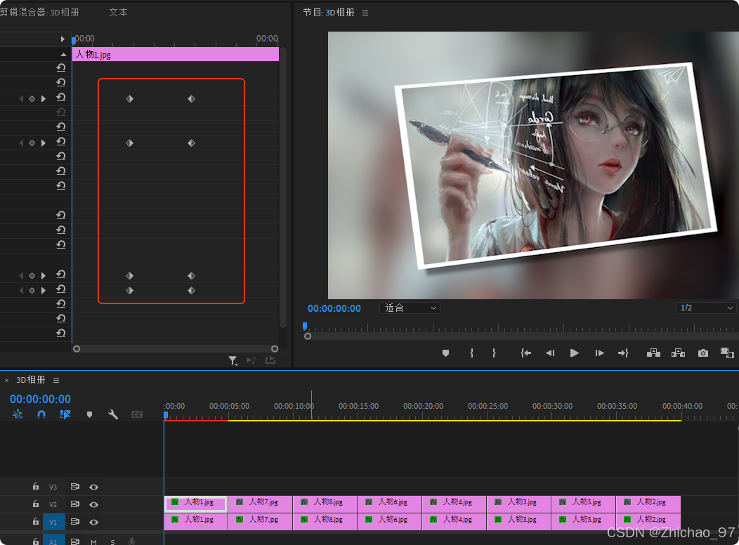Target the V1 track header
The image size is (739, 545).
pos(53,522)
